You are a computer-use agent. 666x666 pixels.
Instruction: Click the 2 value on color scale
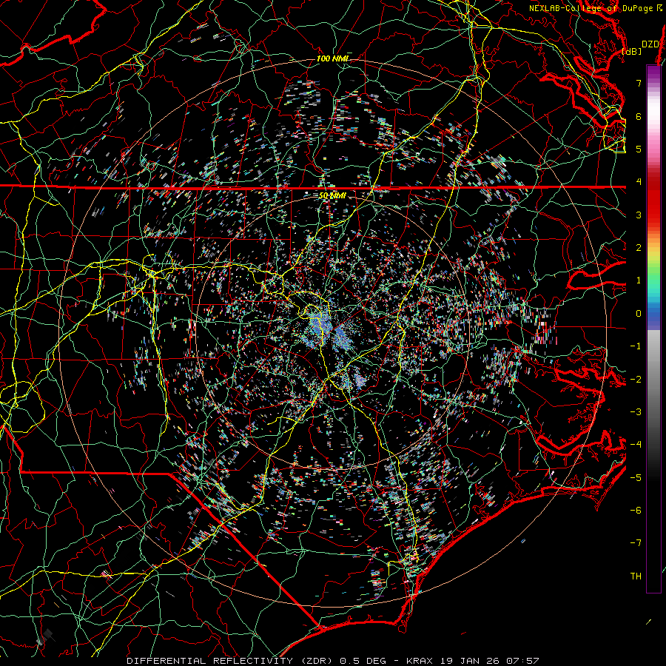coord(639,248)
